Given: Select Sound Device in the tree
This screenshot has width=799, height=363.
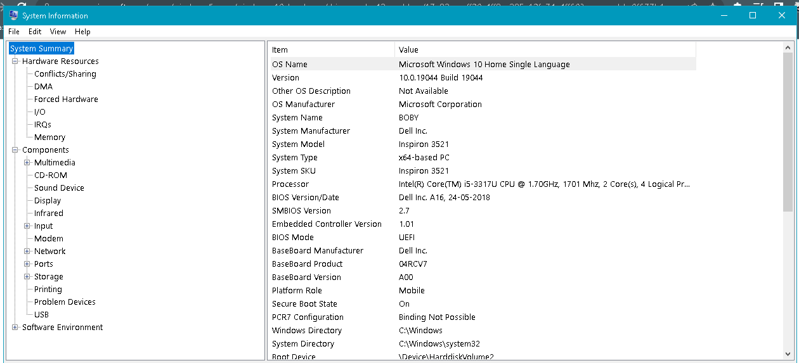Looking at the screenshot, I should 59,188.
